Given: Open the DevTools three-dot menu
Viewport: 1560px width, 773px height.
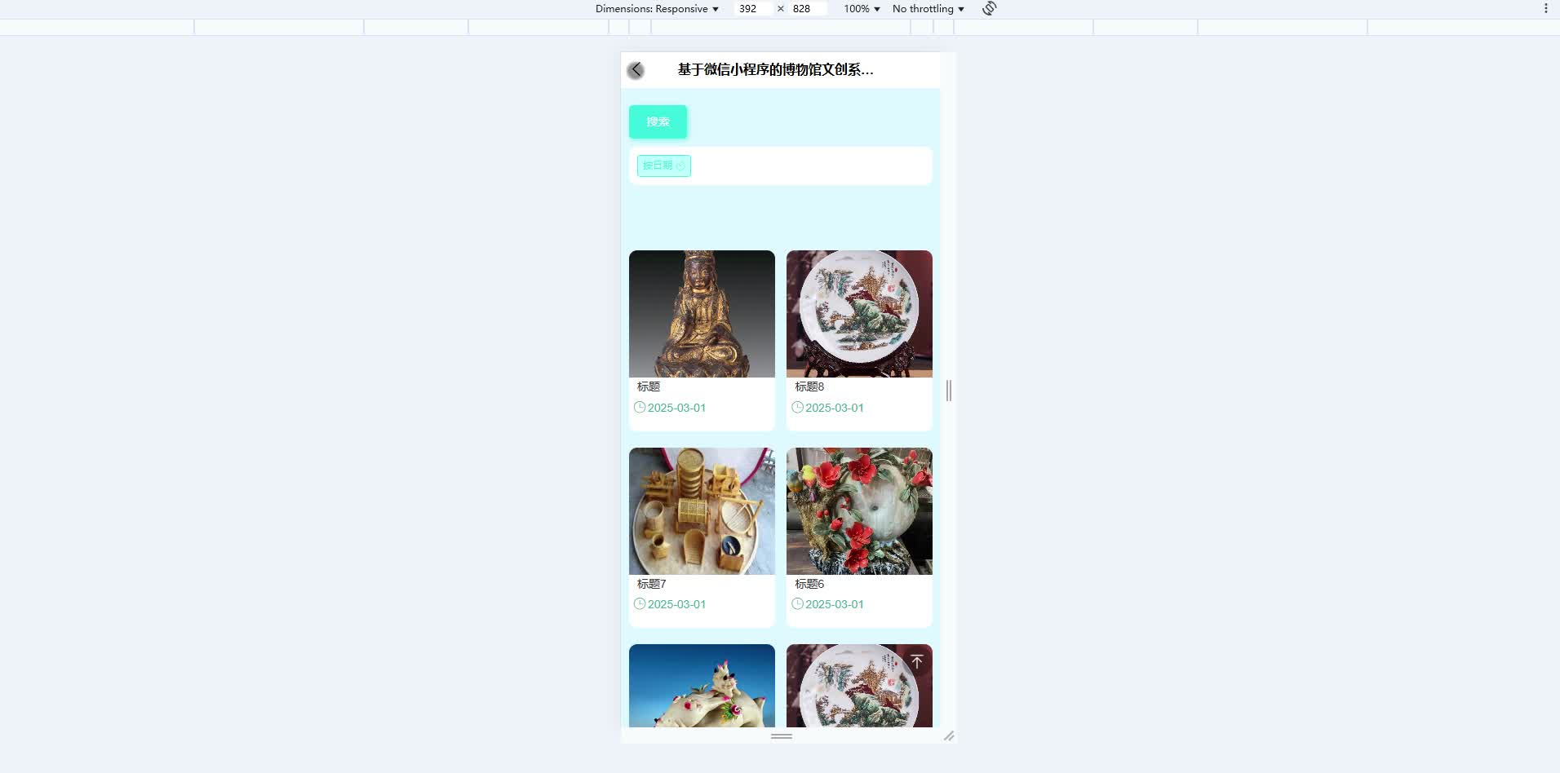Looking at the screenshot, I should [1545, 8].
